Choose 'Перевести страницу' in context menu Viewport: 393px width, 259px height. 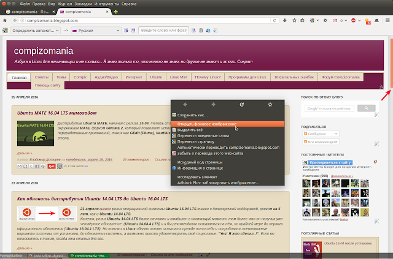(x=228, y=141)
